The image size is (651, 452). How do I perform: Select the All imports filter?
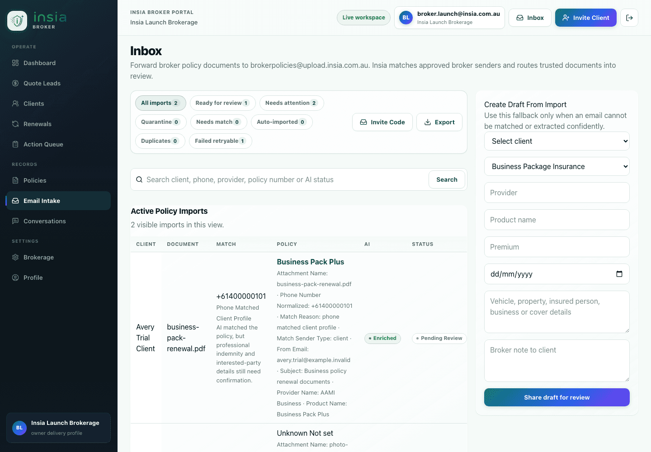click(x=160, y=103)
